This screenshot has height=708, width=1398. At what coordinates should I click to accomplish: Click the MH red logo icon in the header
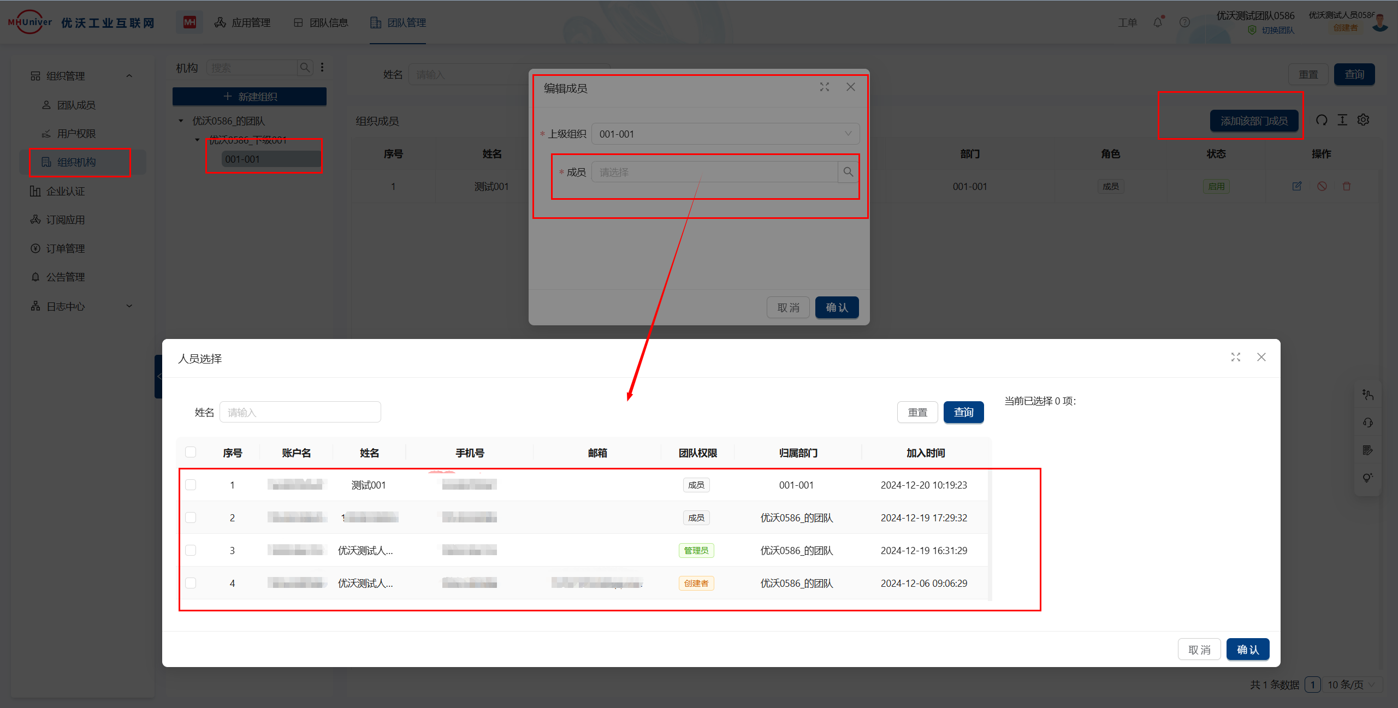189,22
